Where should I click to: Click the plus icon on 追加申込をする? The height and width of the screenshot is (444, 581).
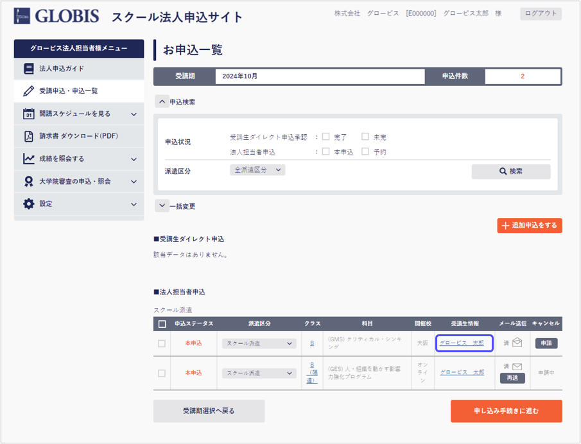(505, 225)
